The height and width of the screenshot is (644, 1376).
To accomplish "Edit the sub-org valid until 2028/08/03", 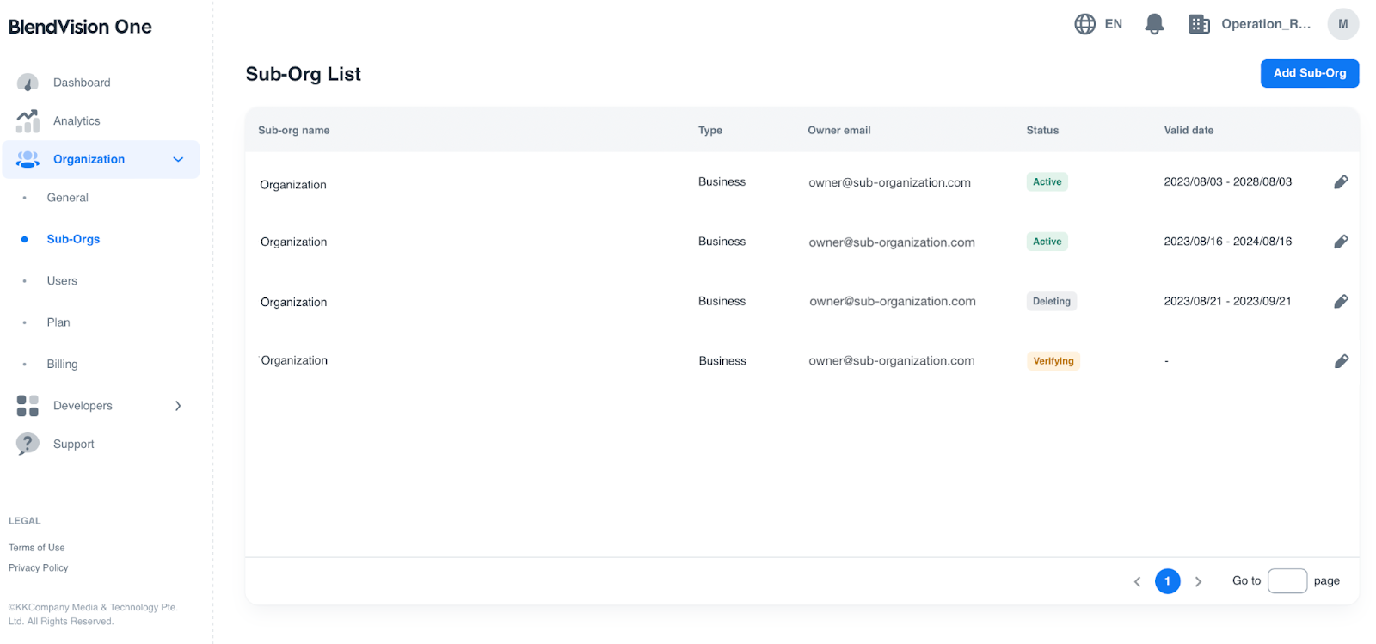I will click(1341, 182).
